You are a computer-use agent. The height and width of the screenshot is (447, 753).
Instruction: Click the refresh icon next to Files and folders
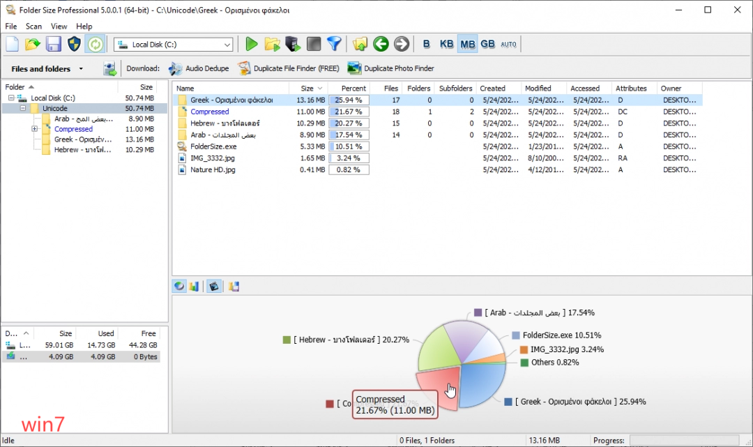point(109,68)
